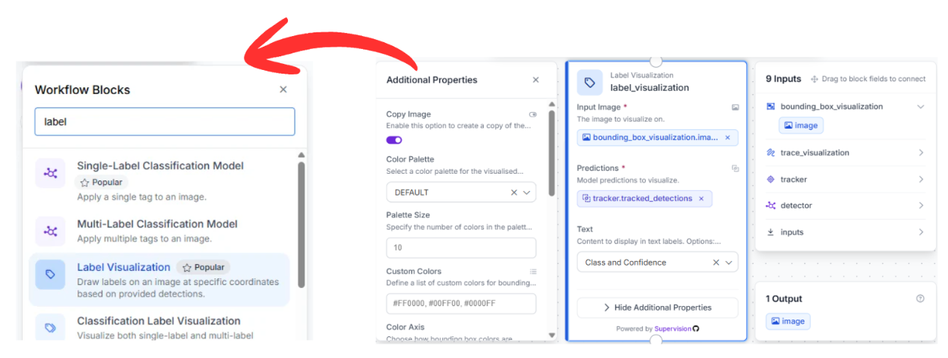Toggle the Copy Image switch off
This screenshot has width=948, height=358.
[x=394, y=140]
